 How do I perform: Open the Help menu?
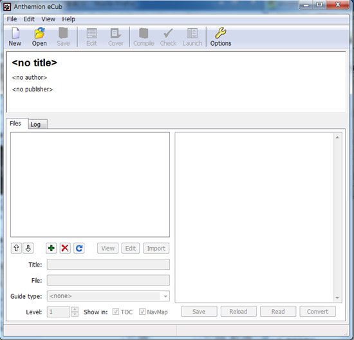click(x=68, y=19)
